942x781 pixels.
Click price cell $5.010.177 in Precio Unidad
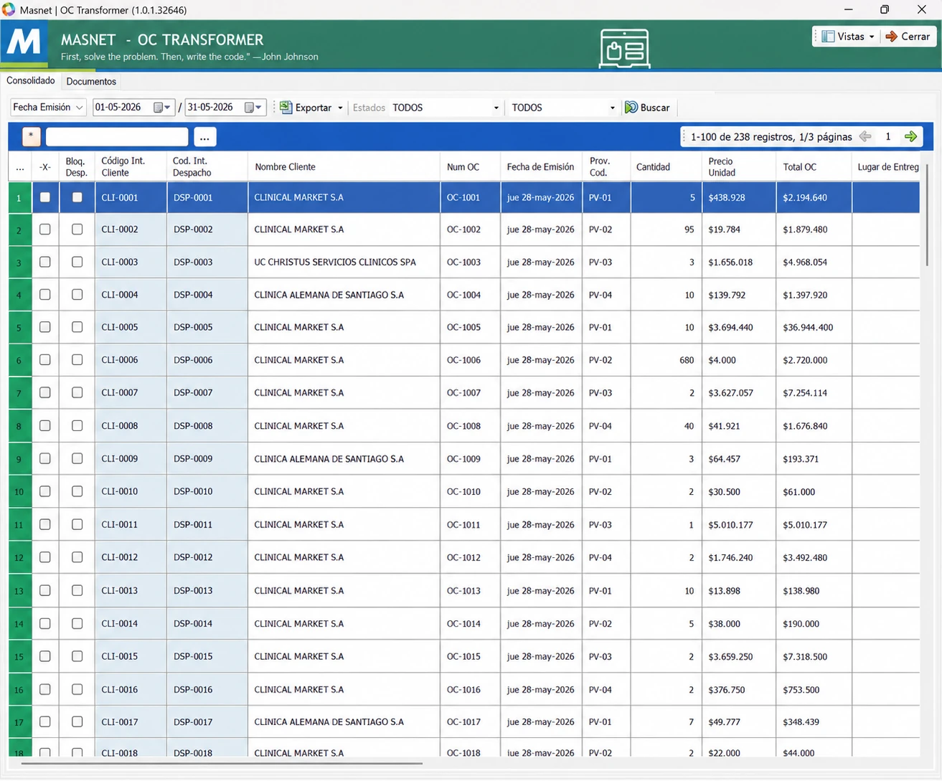coord(739,524)
